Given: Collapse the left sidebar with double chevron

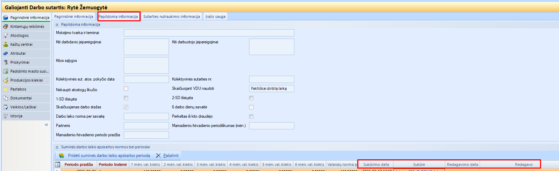Looking at the screenshot, I should click(x=46, y=125).
